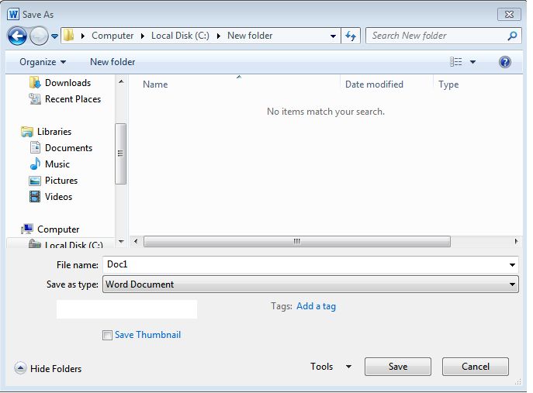Screen dimensions: 533x393
Task: Click the navigation pane scroll-down arrow
Action: pyautogui.click(x=121, y=242)
